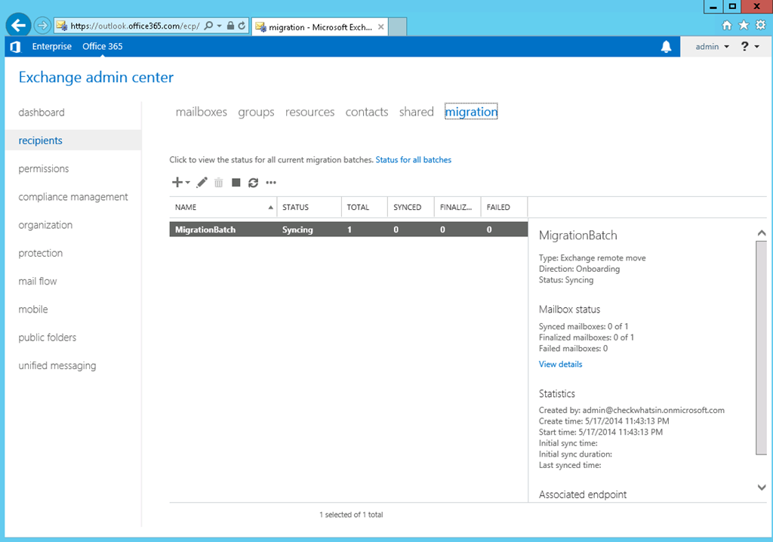This screenshot has height=542, width=773.
Task: Reload the page using address bar refresh
Action: coord(242,26)
